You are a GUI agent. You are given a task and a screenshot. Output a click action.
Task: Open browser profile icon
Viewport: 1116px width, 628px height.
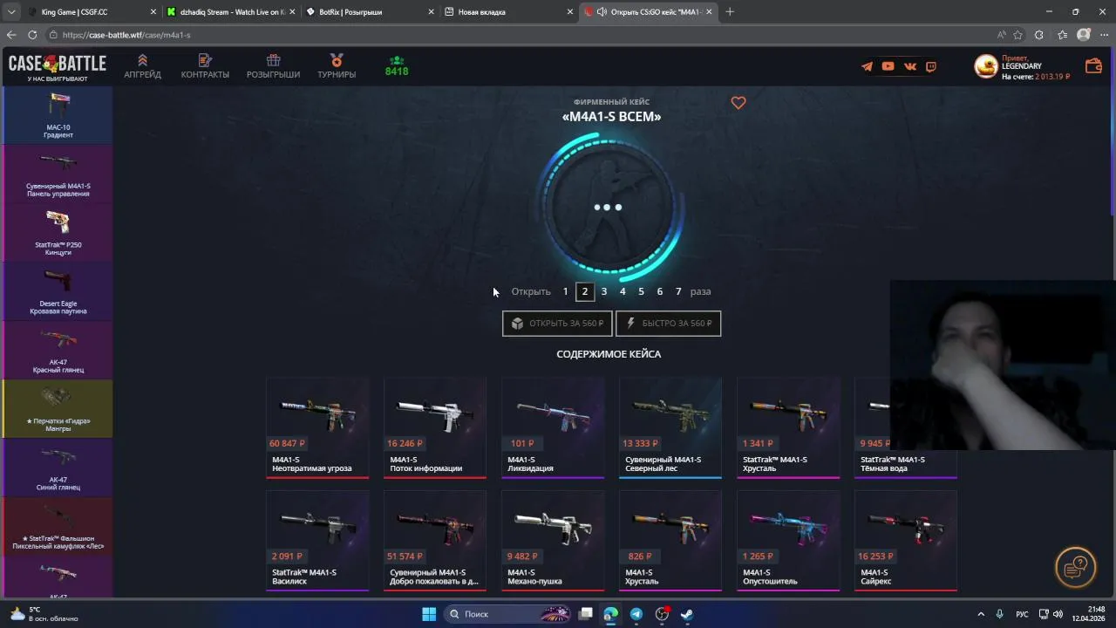pyautogui.click(x=1084, y=35)
